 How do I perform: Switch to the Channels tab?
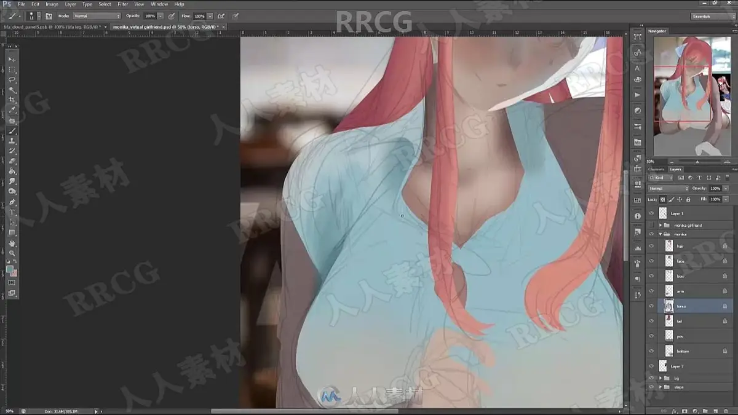pos(657,169)
